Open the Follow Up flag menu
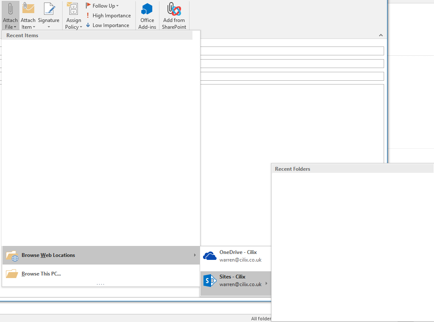Screen dimensions: 434x322 pos(102,5)
